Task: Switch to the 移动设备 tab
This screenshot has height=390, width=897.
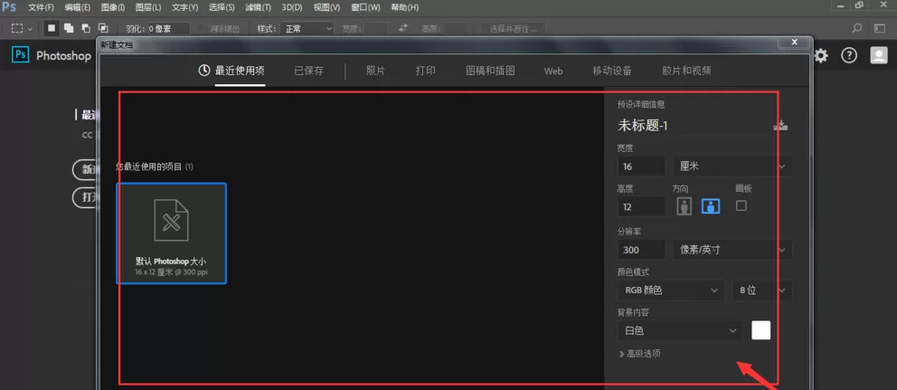Action: (x=612, y=71)
